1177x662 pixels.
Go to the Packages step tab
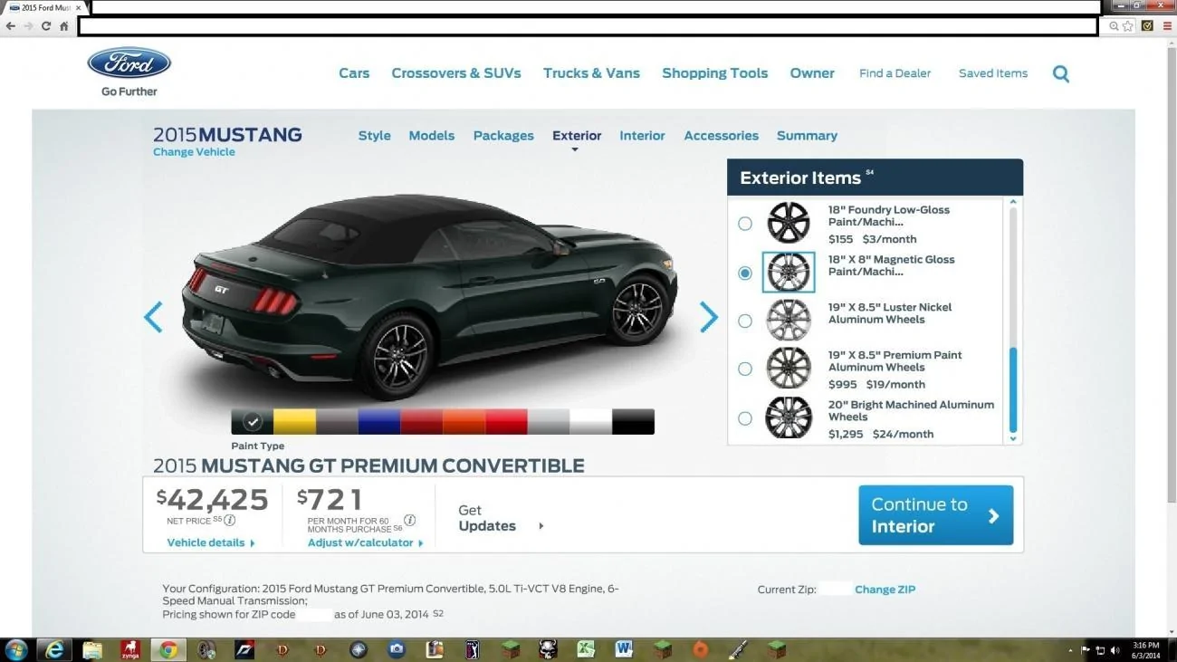[503, 136]
